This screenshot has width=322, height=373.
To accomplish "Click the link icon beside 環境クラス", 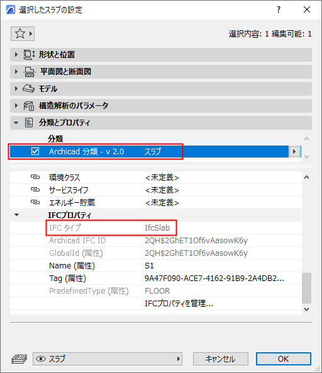I will pos(35,177).
